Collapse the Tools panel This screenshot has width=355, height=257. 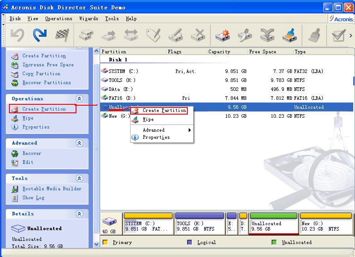(79, 178)
